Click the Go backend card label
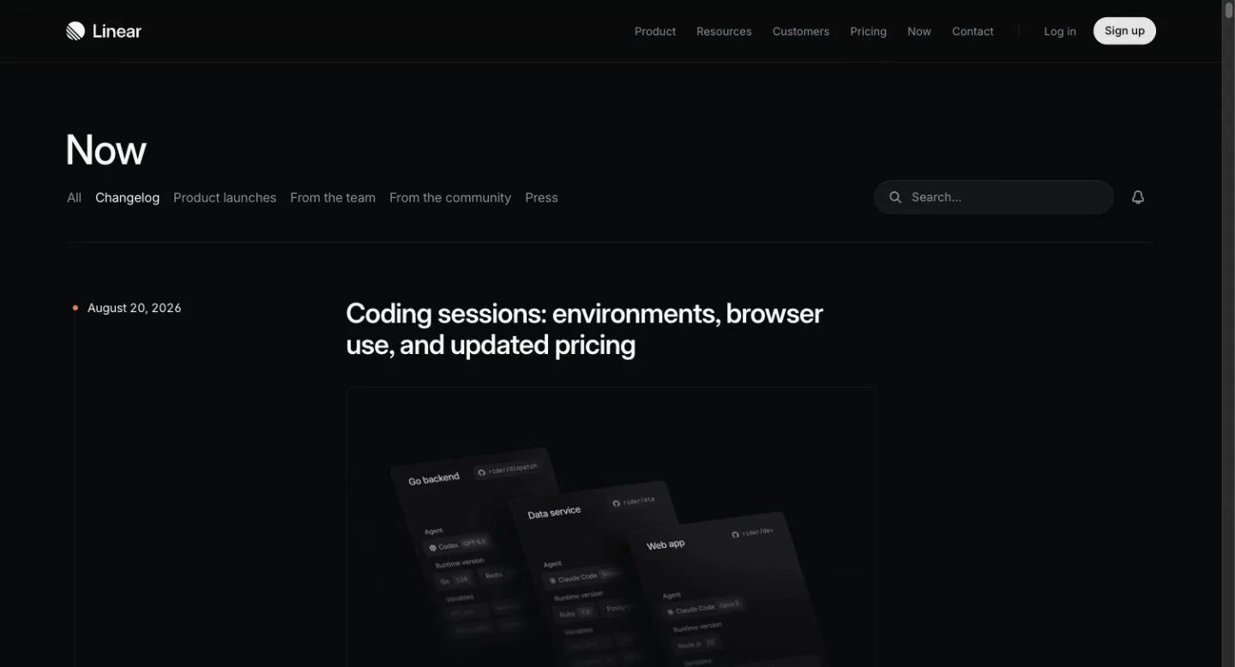The height and width of the screenshot is (667, 1235). (x=434, y=478)
